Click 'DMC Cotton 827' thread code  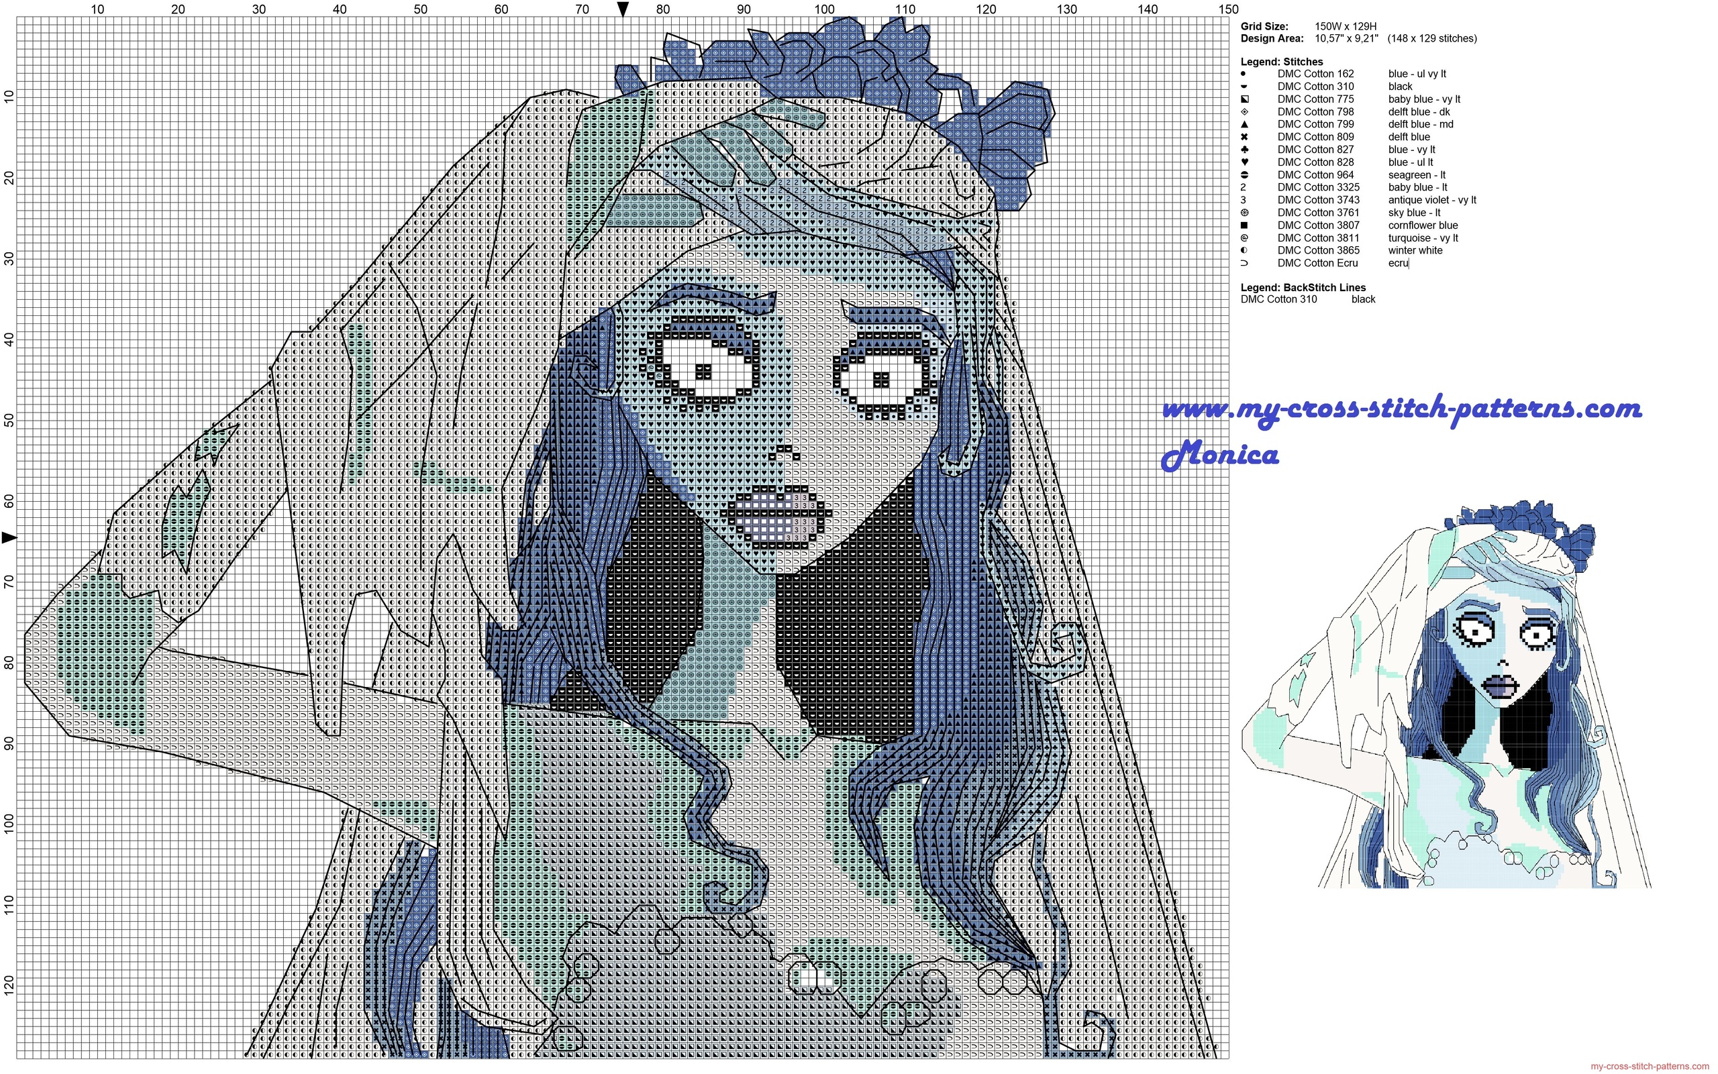point(1316,150)
